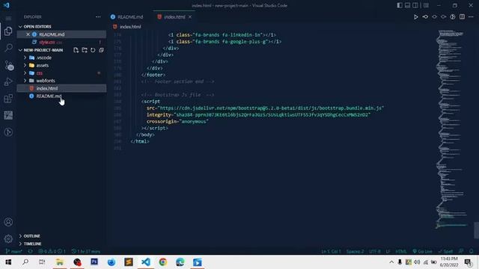Open errors and warnings in status bar
This screenshot has height=269, width=479.
tap(52, 251)
